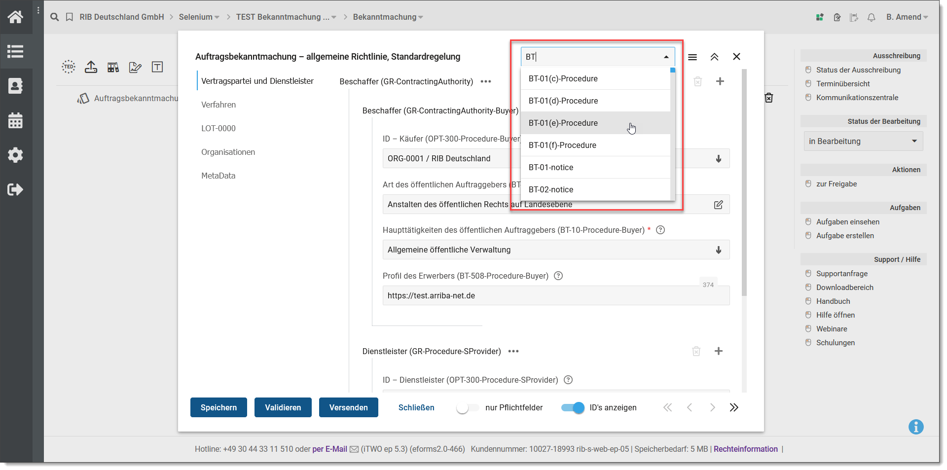The width and height of the screenshot is (947, 470).
Task: Show help for Haupttätigkeiten field
Action: click(660, 230)
